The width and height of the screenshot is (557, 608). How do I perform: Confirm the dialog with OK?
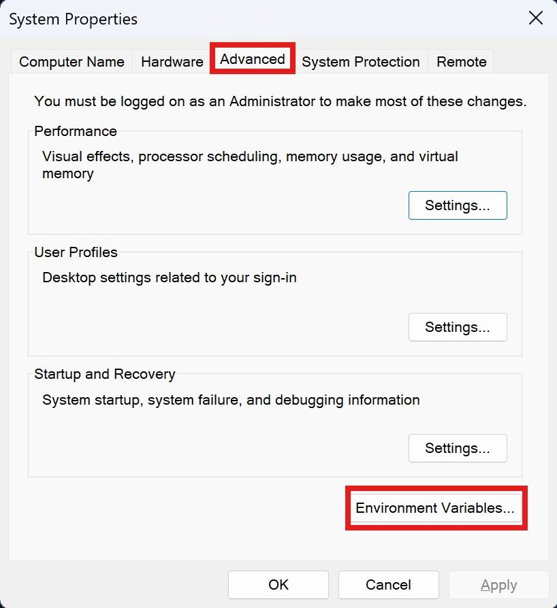coord(278,585)
